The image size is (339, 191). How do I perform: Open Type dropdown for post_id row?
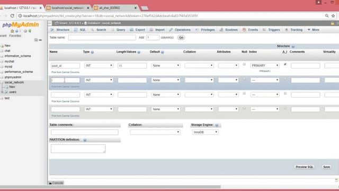click(x=99, y=66)
